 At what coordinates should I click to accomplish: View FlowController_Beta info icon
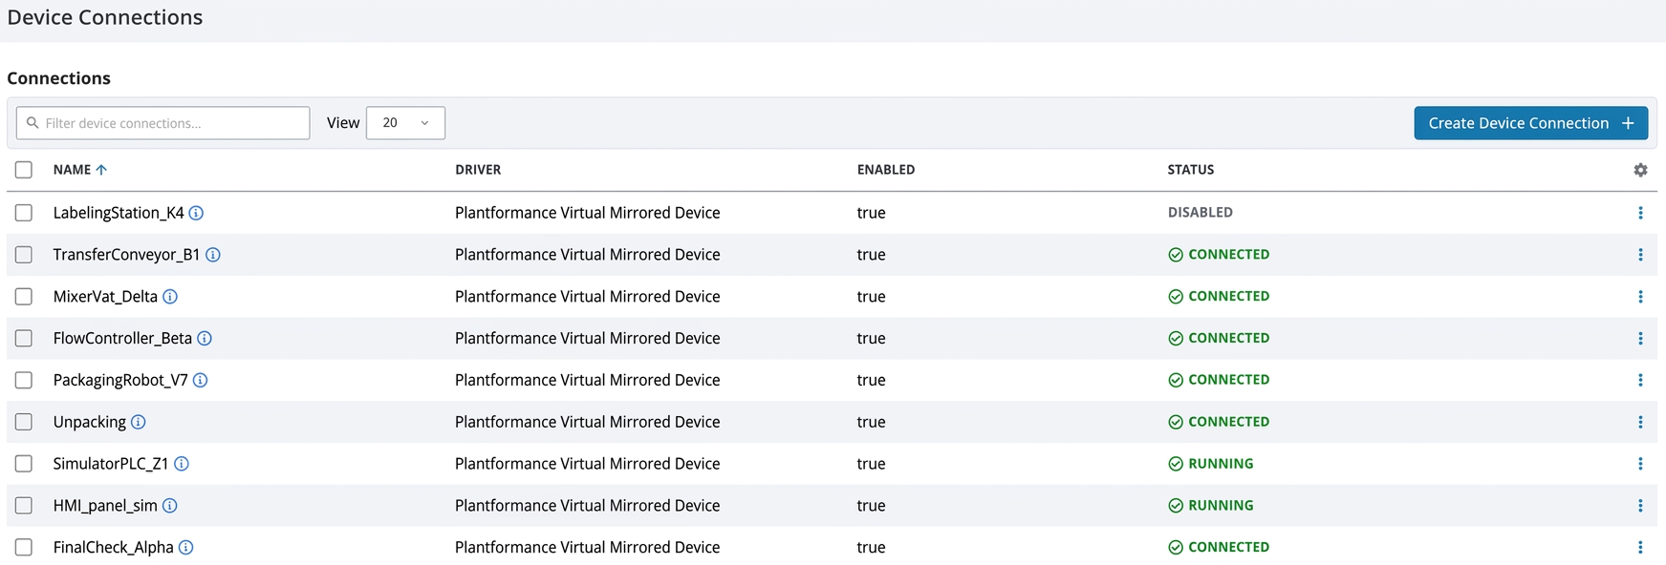point(205,338)
